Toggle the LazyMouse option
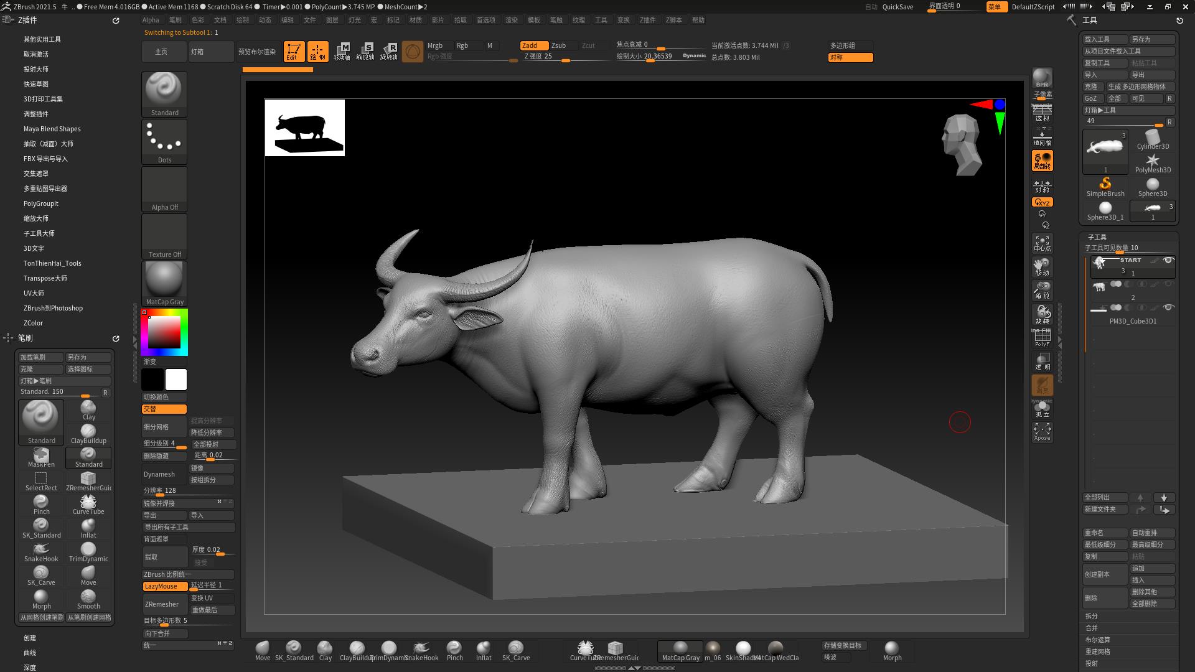 tap(164, 586)
